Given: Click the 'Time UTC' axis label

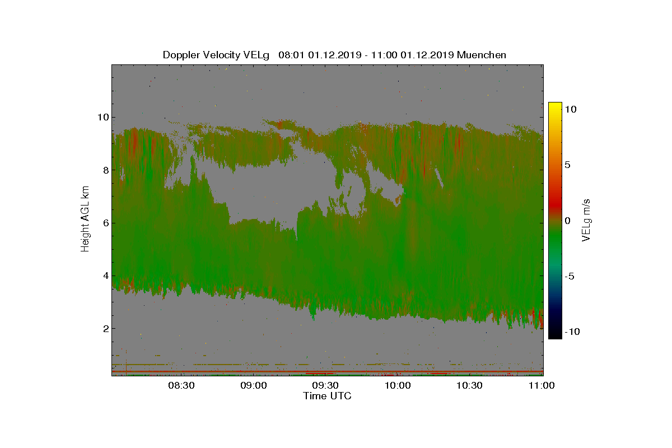Looking at the screenshot, I should (328, 396).
